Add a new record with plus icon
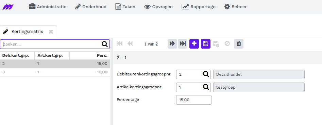Screen dimensions: 322x125 click(x=194, y=44)
